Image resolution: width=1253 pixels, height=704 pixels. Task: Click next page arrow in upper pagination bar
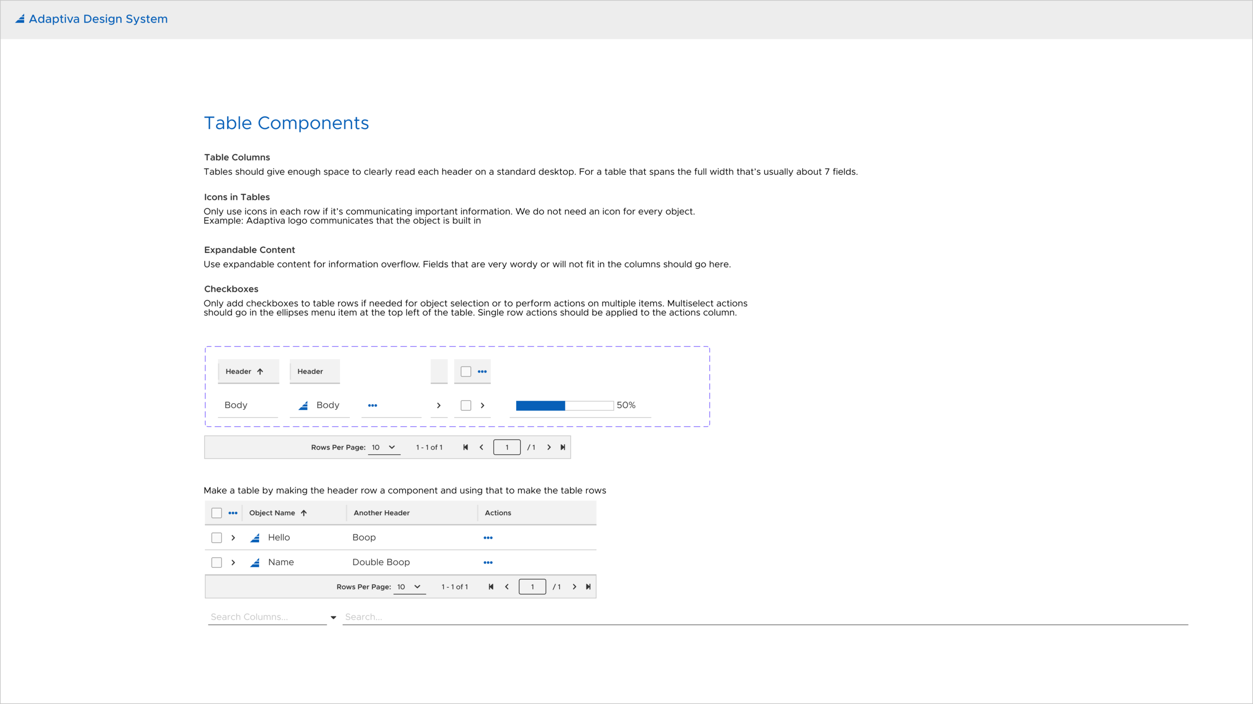pyautogui.click(x=549, y=448)
